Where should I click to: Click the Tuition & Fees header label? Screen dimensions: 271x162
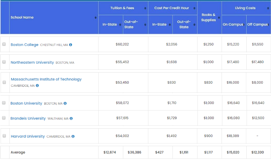pos(122,8)
